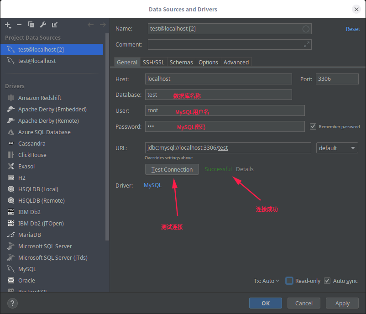This screenshot has height=314, width=366.
Task: Click the add data source plus icon
Action: pyautogui.click(x=8, y=25)
